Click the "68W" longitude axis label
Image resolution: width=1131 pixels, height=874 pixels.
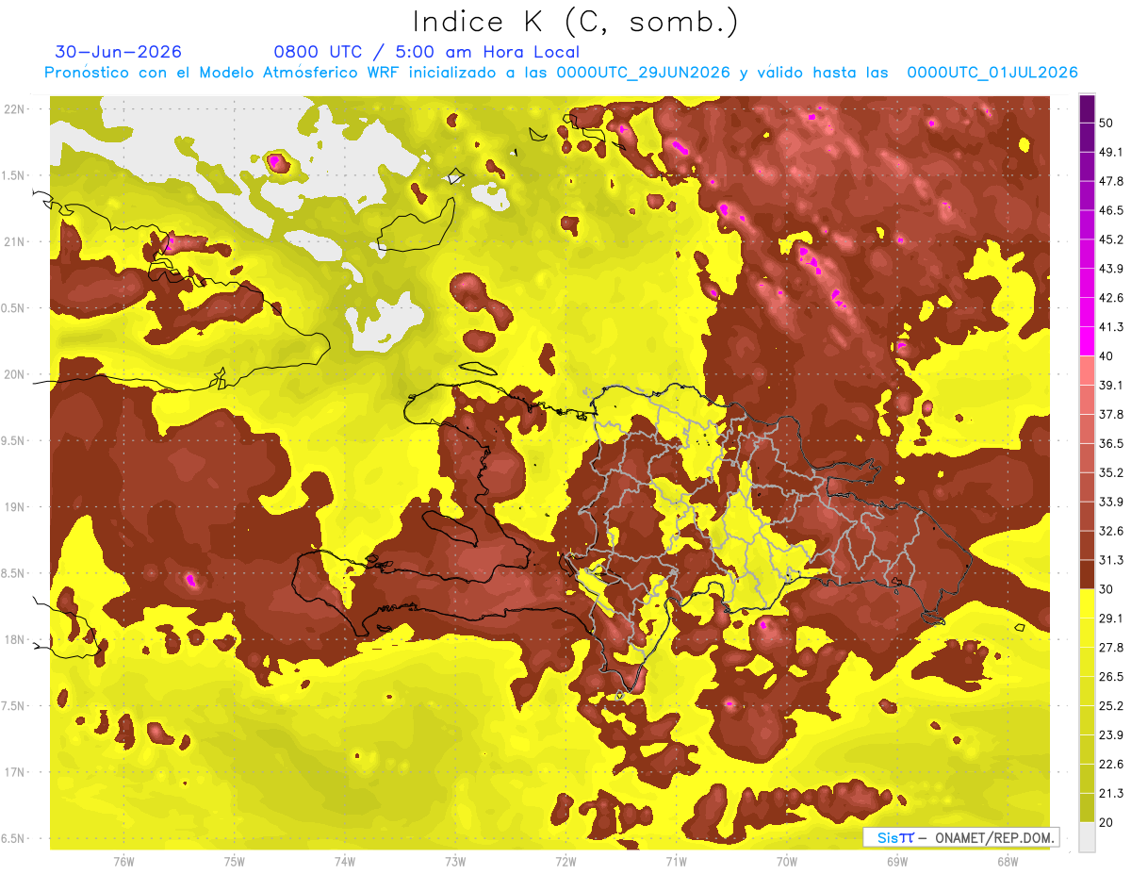1008,862
